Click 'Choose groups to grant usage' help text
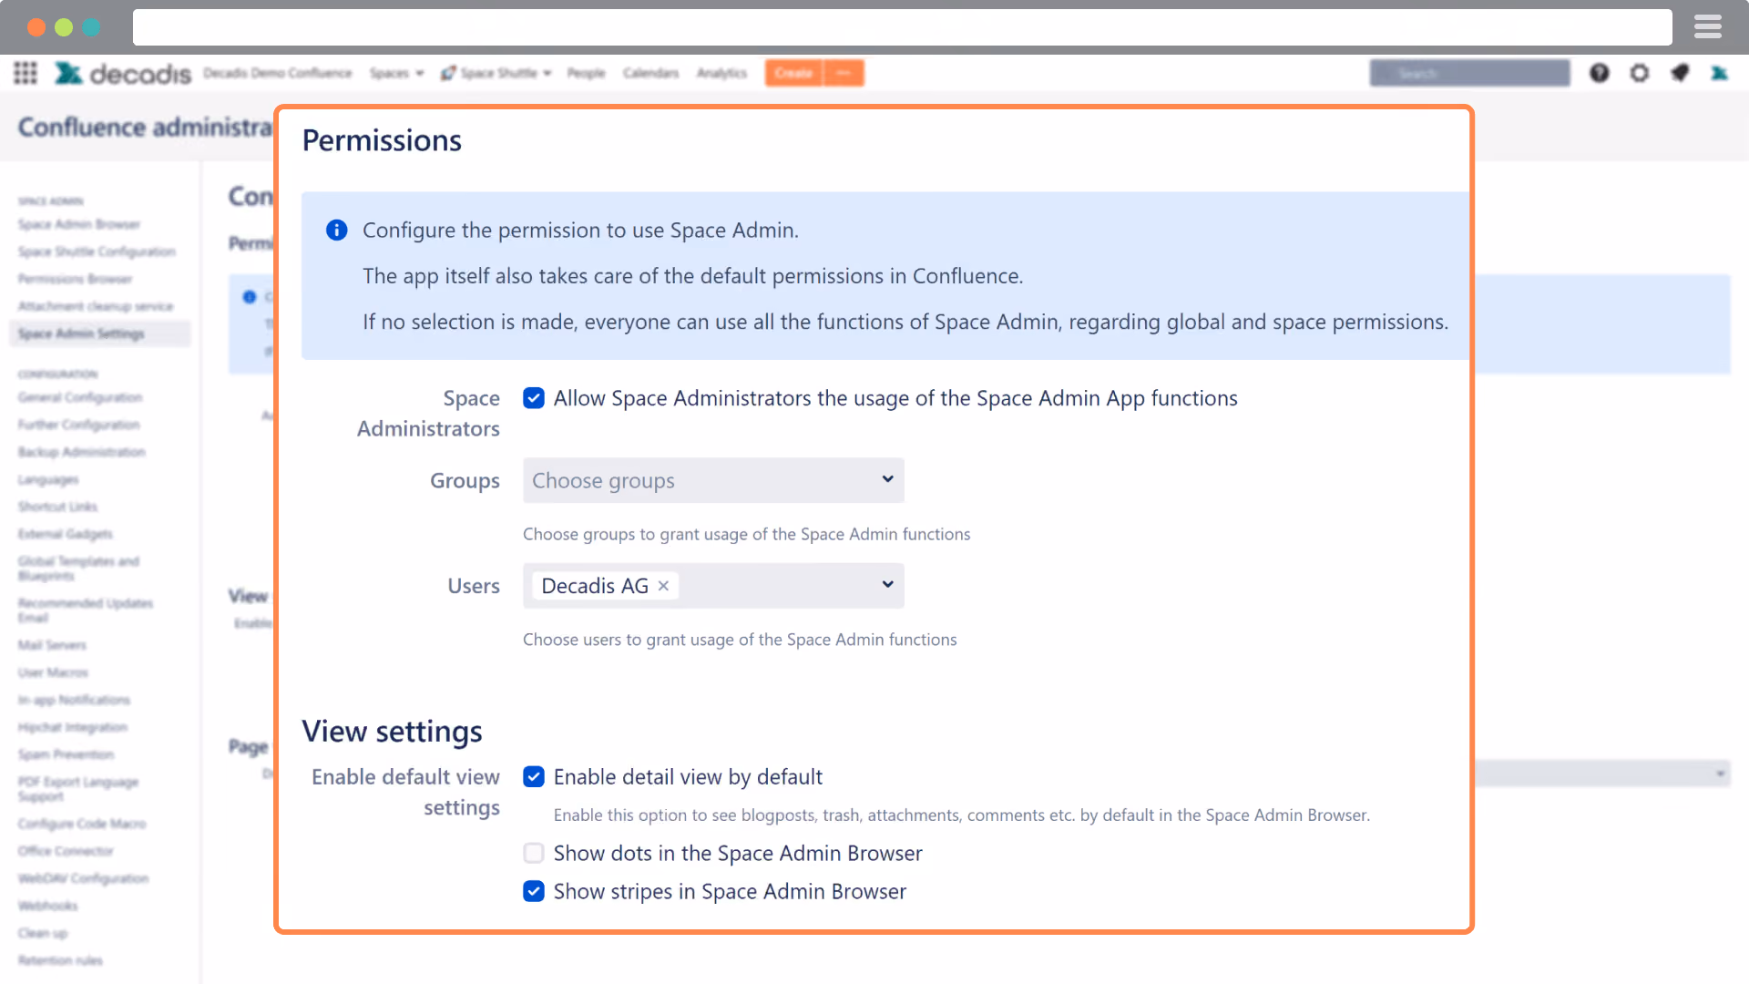 746,535
